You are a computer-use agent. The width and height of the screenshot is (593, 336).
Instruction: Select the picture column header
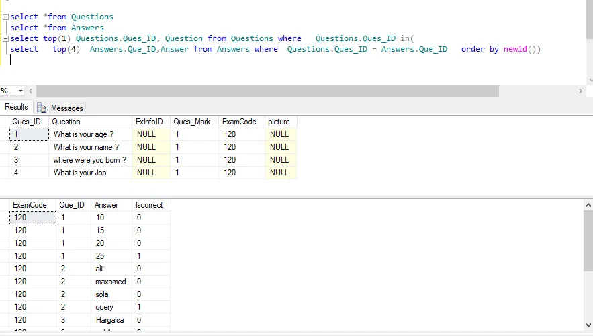pyautogui.click(x=281, y=122)
